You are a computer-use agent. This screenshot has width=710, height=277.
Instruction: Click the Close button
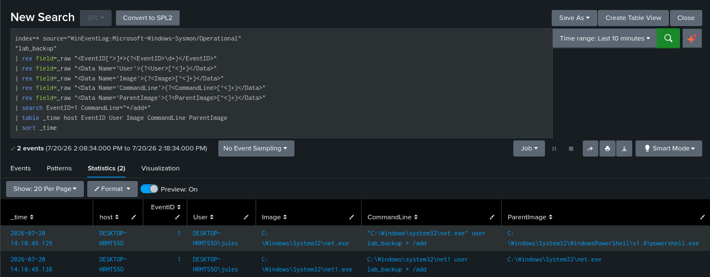coord(686,18)
